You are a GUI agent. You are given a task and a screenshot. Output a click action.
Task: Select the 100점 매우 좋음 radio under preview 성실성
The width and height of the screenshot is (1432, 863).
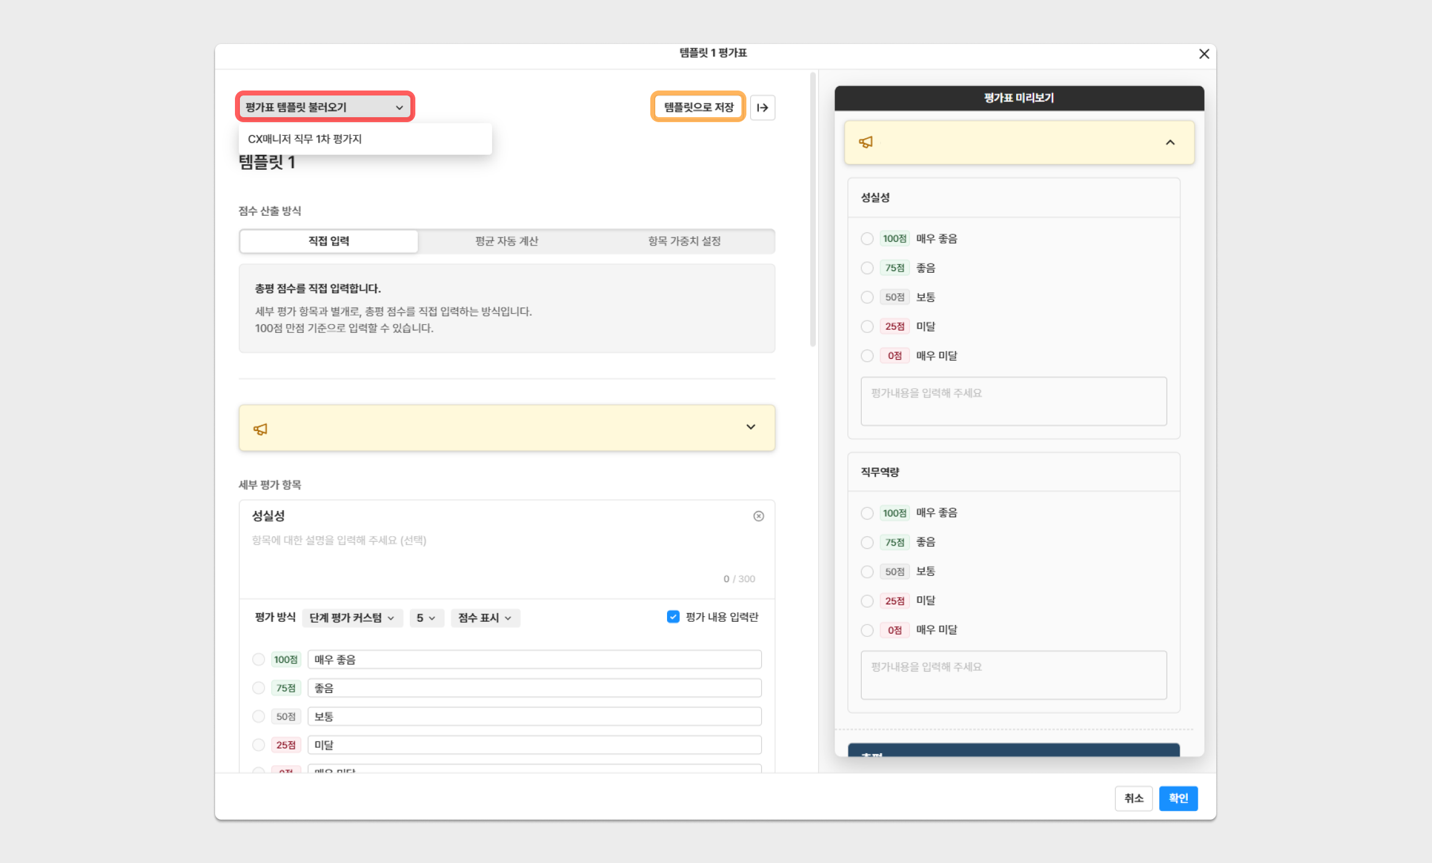(867, 239)
